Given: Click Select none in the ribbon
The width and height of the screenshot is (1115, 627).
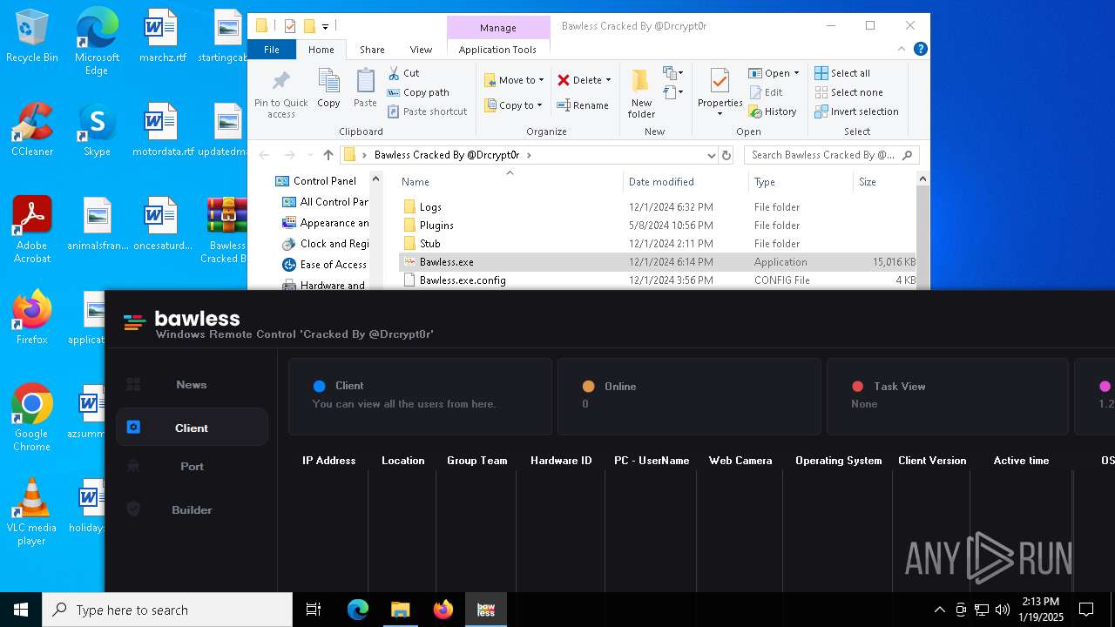Looking at the screenshot, I should [848, 92].
